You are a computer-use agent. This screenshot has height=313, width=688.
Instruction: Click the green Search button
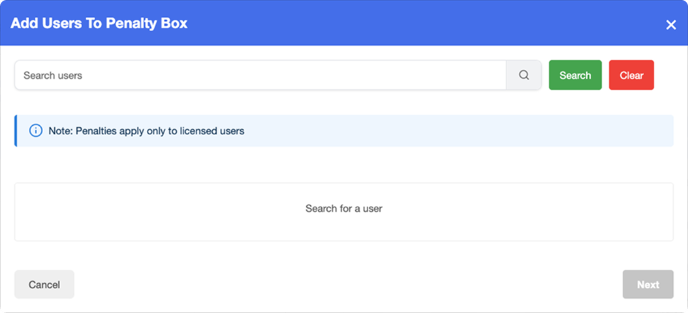(x=575, y=75)
